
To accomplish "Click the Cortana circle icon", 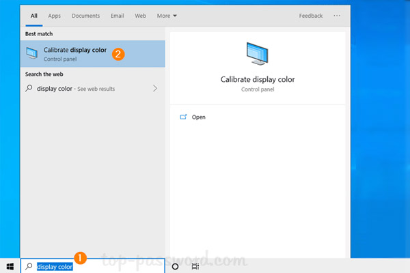I will 175,266.
